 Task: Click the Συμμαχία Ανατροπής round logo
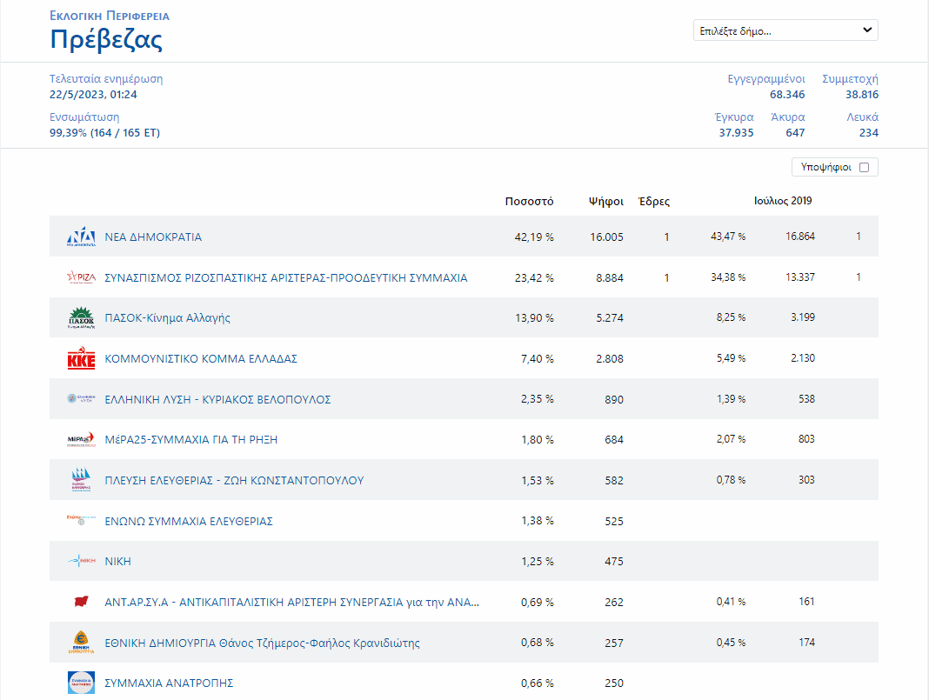[x=81, y=683]
